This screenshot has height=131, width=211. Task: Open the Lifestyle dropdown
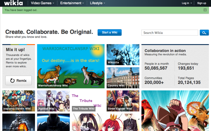click(x=98, y=3)
